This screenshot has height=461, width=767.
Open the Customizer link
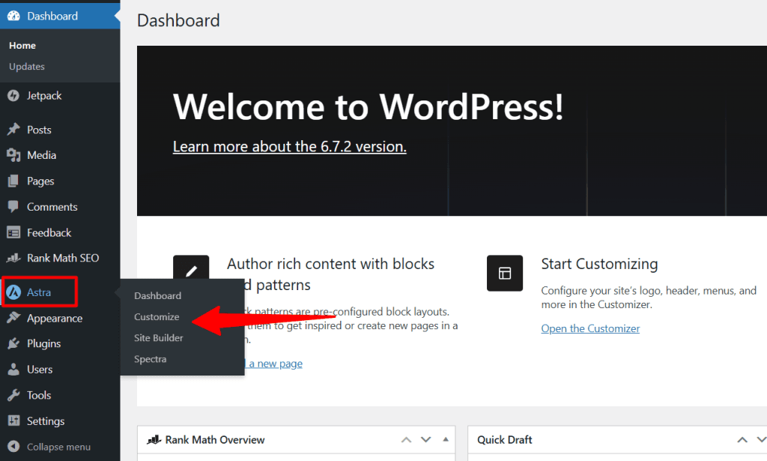(x=590, y=328)
